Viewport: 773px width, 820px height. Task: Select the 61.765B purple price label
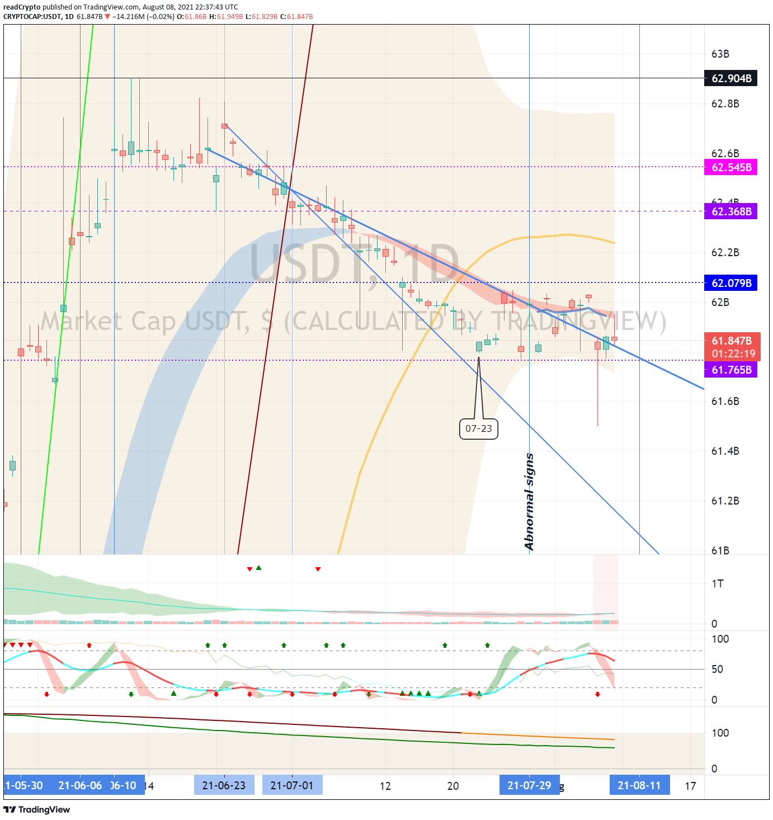point(730,370)
